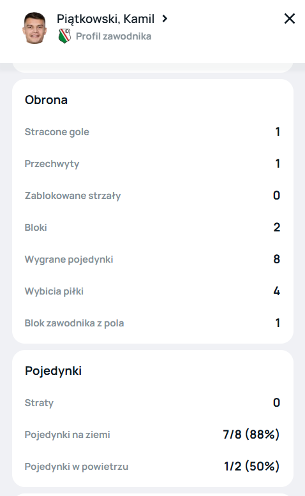305x496 pixels.
Task: Close the player stats panel
Action: tap(290, 18)
